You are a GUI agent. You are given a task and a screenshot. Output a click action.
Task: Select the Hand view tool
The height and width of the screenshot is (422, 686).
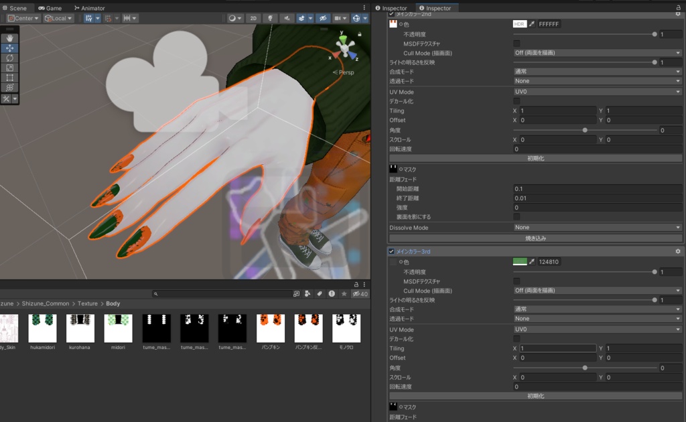pos(9,38)
